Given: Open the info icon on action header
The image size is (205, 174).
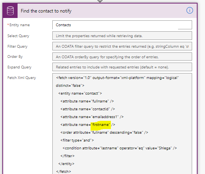Looking at the screenshot, I should [x=189, y=10].
